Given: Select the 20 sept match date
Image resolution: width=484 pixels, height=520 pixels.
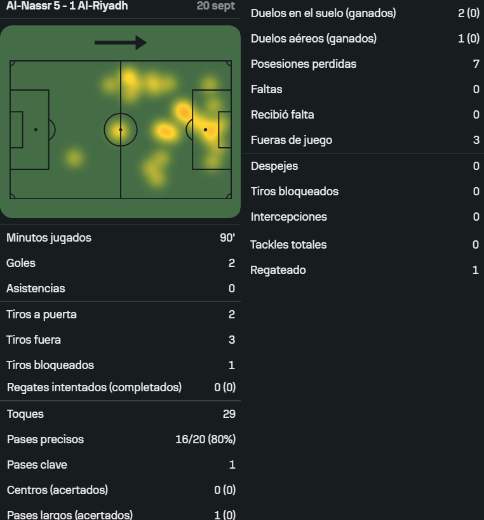Looking at the screenshot, I should [x=215, y=6].
